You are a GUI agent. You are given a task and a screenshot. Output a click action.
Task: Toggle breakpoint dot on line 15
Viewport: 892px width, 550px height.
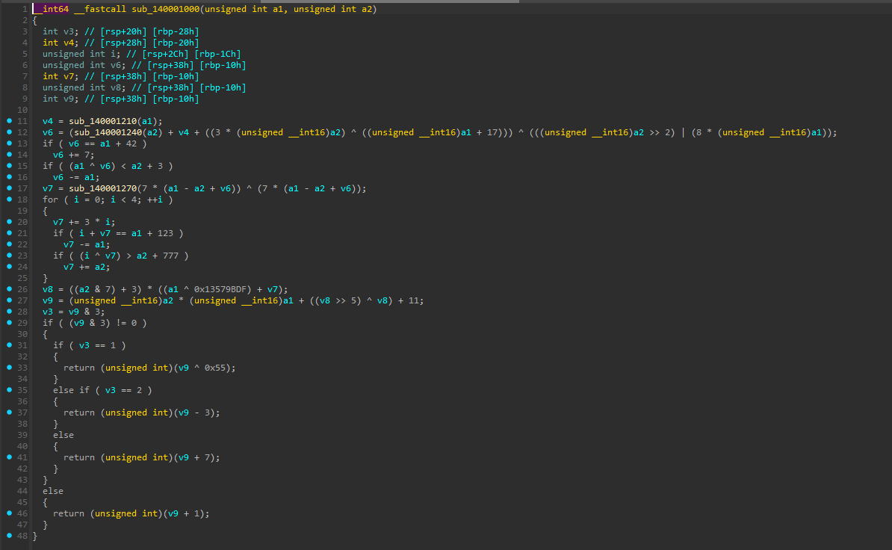click(x=9, y=165)
